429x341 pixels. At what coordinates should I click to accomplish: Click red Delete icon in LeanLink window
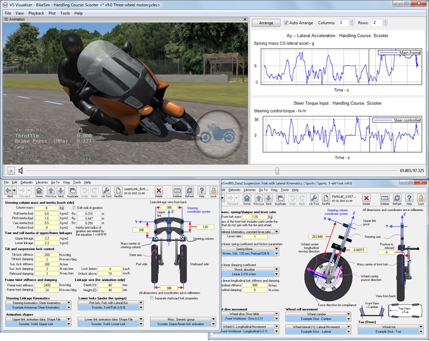click(159, 191)
